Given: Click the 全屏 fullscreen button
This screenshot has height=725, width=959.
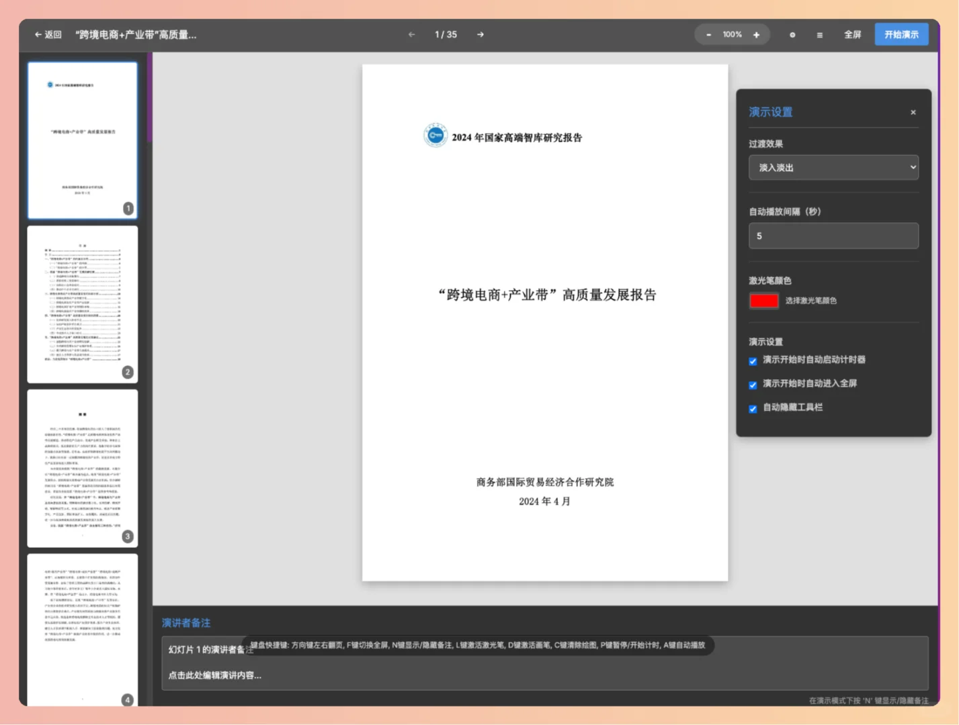Looking at the screenshot, I should coord(852,34).
